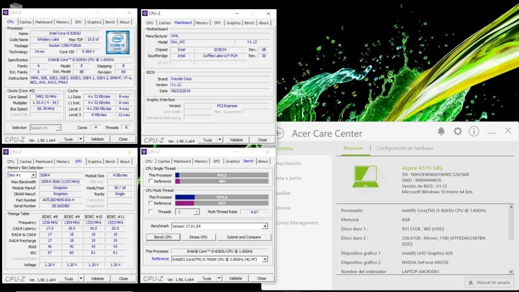Click scroll up arrow in Acer hardware list
The width and height of the screenshot is (519, 292).
click(511, 207)
